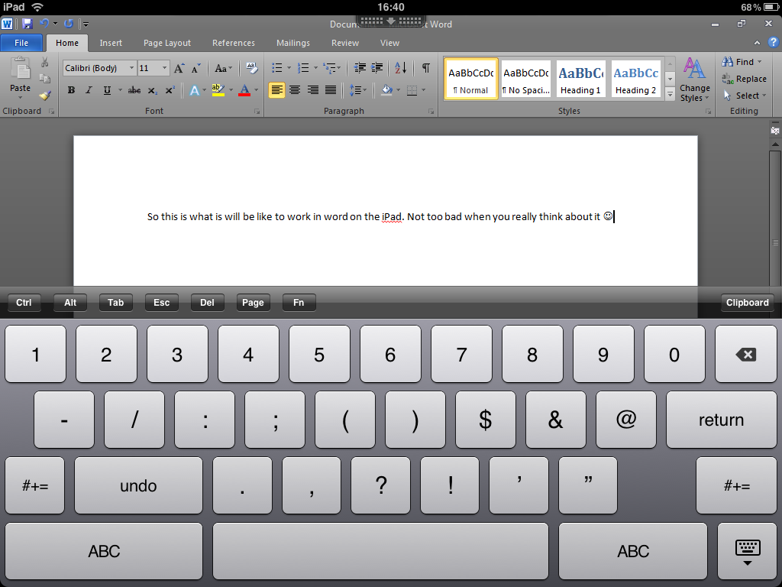Select the Heading 1 style thumbnail
This screenshot has height=587, width=782.
(581, 79)
